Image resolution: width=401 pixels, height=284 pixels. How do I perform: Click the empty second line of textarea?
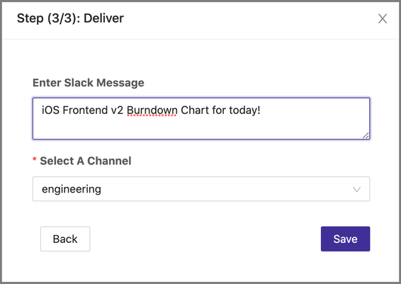pyautogui.click(x=201, y=127)
